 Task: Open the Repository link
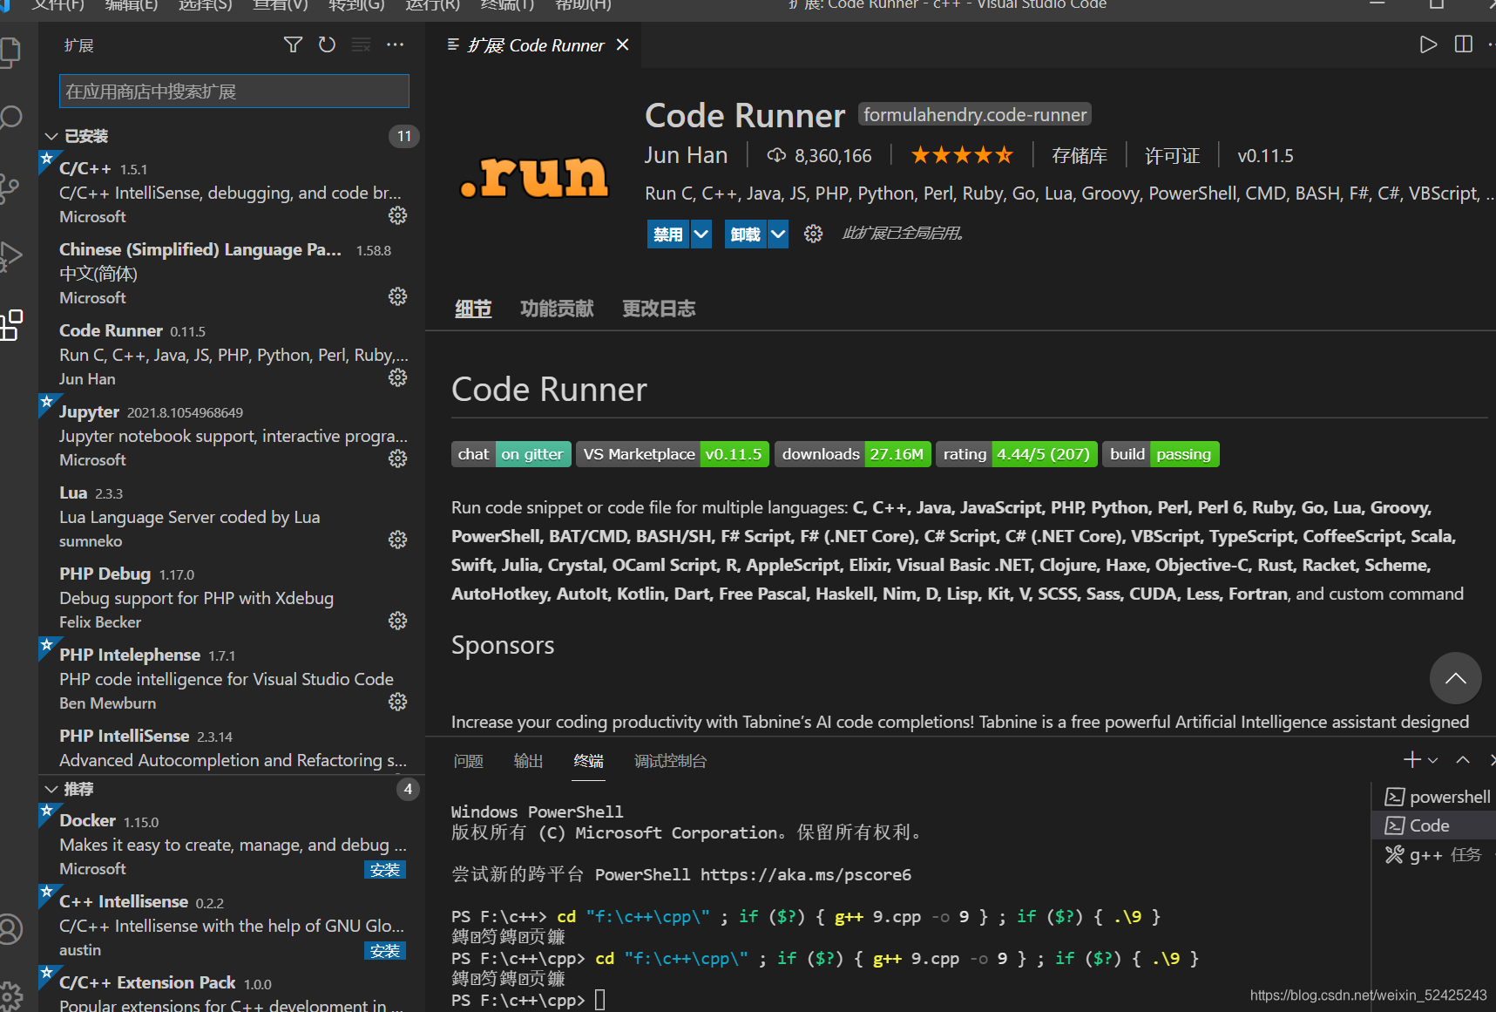coord(1079,156)
